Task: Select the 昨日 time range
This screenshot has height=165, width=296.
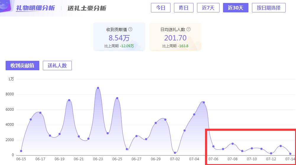Action: tap(184, 8)
